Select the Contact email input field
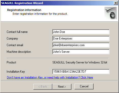This screenshot has width=119, height=93. coord(81,45)
